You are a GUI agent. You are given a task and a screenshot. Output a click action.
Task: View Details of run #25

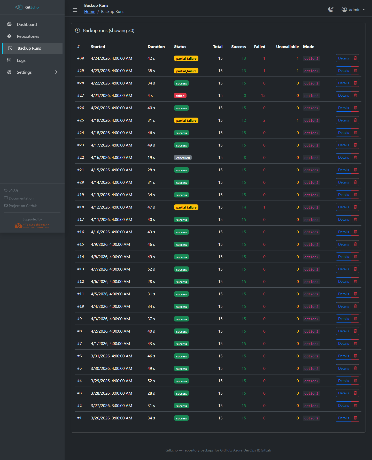(x=343, y=120)
